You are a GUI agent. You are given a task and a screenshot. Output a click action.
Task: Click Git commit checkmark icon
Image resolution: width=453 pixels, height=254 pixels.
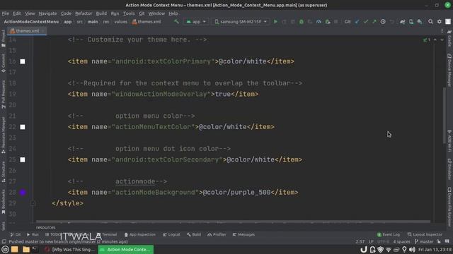366,22
